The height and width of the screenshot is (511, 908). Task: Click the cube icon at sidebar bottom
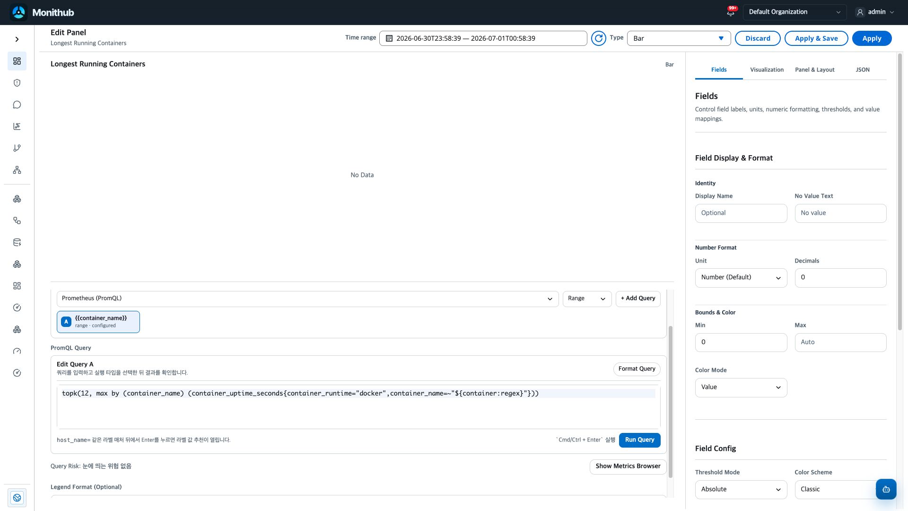[x=17, y=498]
